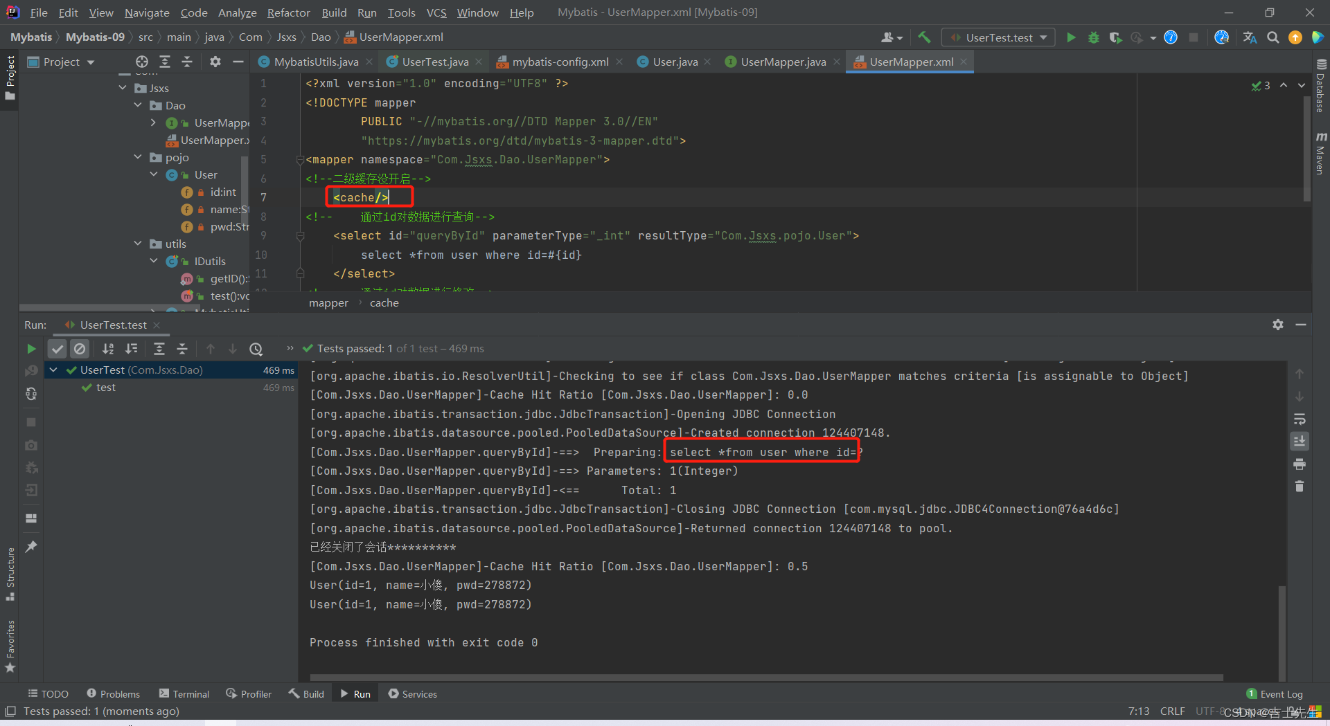Click CRLF line separator in status bar
Viewport: 1330px width, 726px height.
pos(1172,711)
